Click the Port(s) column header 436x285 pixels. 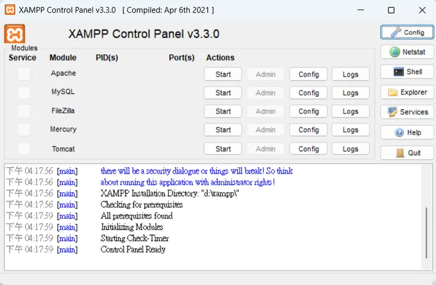(181, 58)
